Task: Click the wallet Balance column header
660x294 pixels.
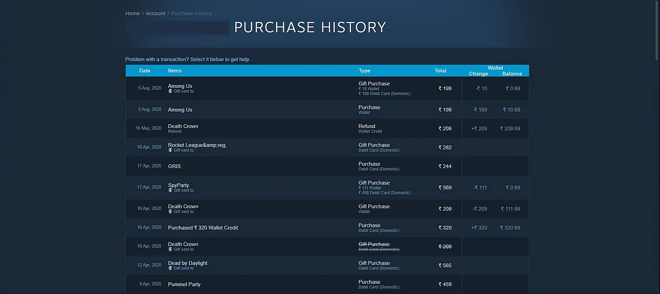Action: coord(512,74)
